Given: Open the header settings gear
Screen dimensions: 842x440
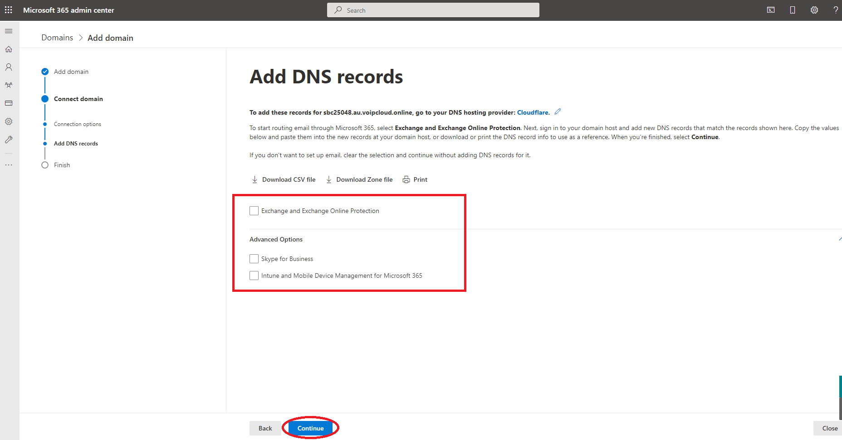Looking at the screenshot, I should (814, 10).
